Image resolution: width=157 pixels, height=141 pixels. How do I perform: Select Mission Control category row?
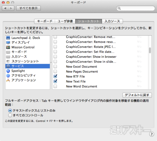coord(27,47)
